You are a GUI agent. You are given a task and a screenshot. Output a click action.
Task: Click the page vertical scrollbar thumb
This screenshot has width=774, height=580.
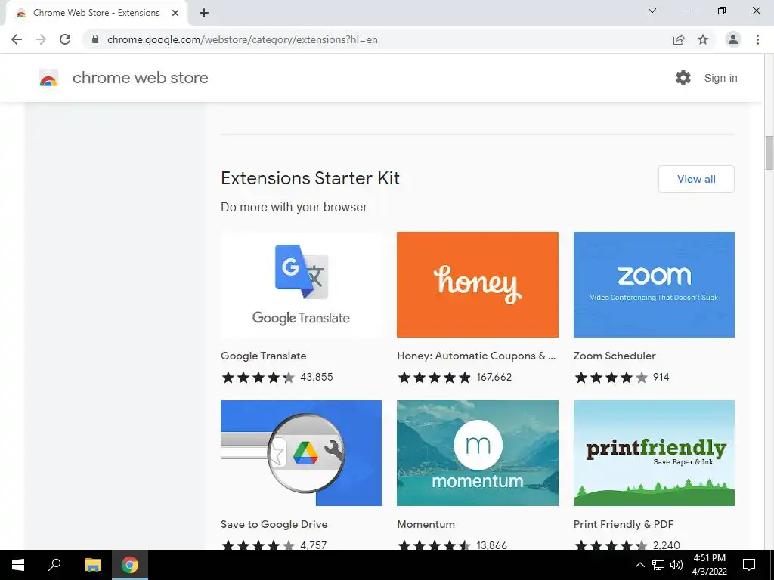pyautogui.click(x=769, y=153)
